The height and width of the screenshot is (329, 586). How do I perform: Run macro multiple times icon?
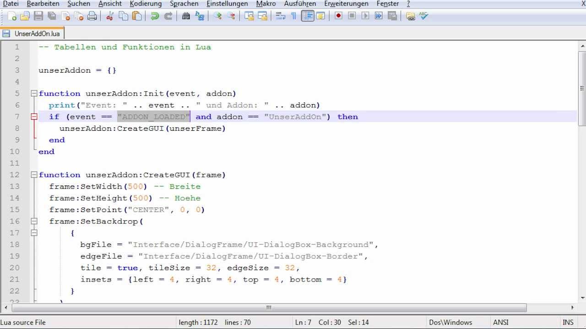point(379,16)
